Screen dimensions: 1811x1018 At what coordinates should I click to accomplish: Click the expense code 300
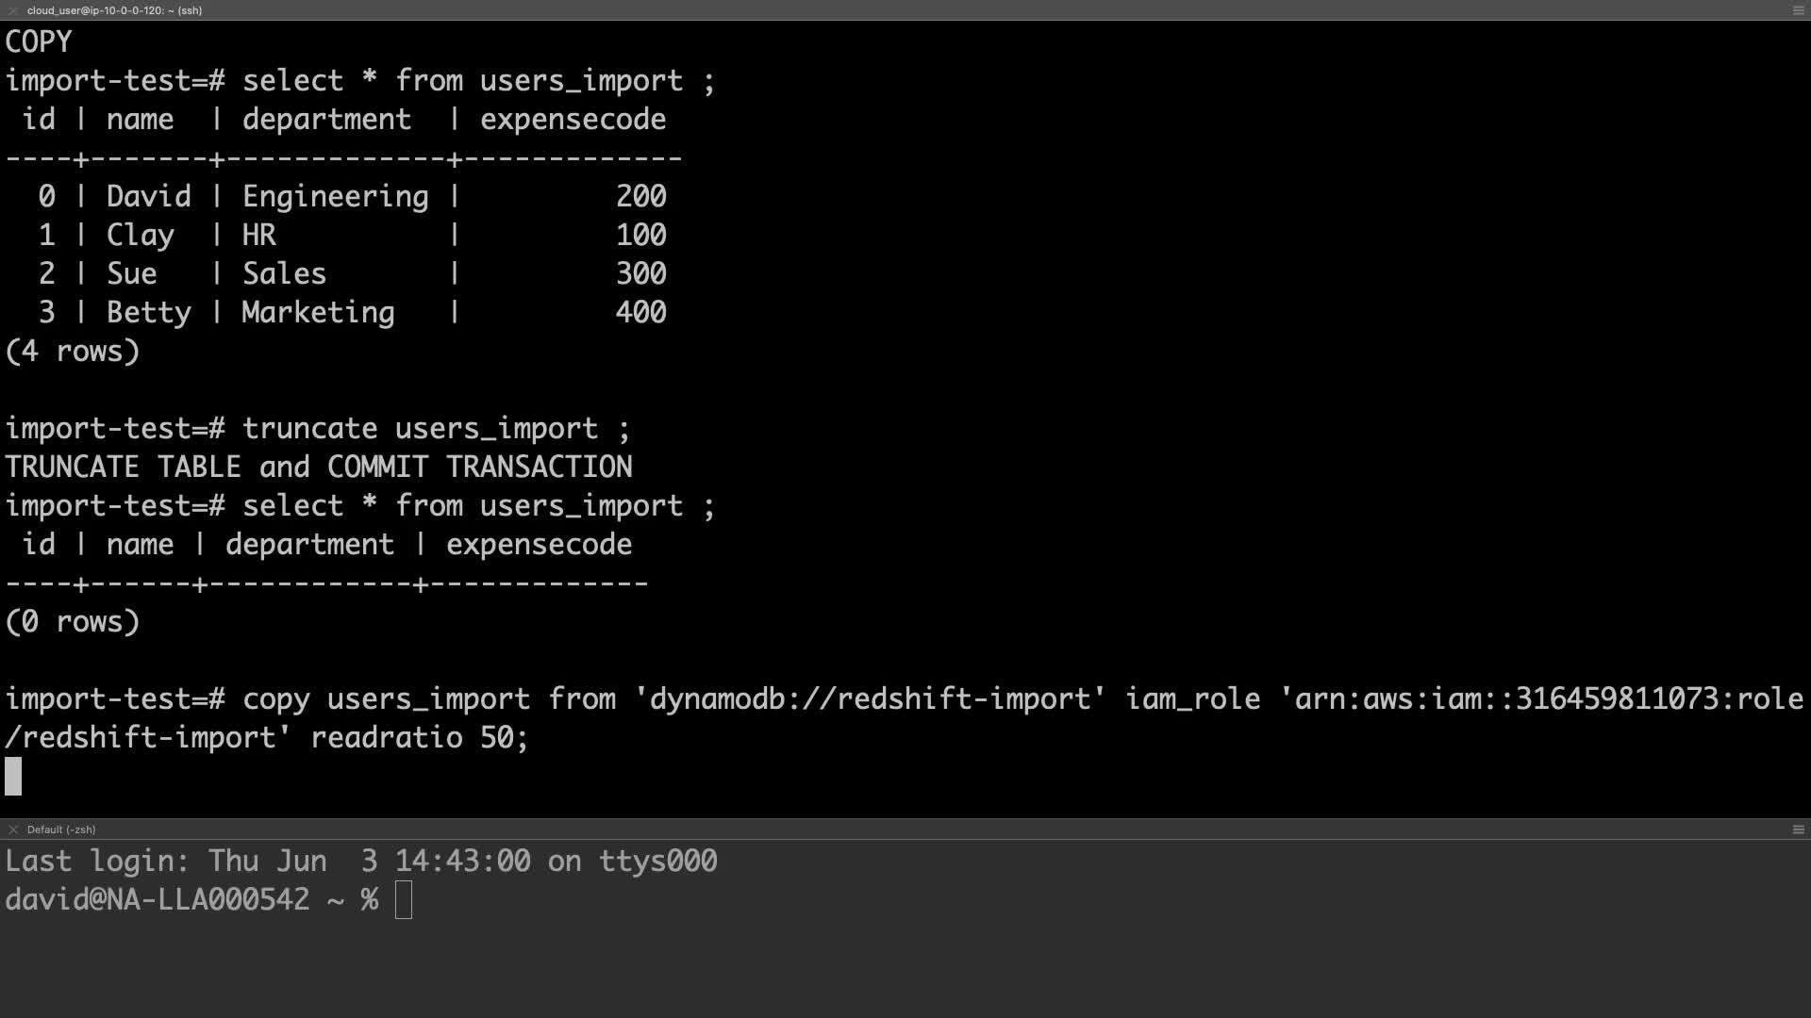coord(640,273)
